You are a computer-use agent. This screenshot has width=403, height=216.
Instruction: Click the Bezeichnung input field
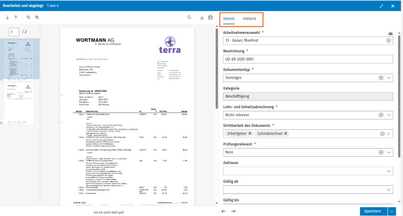[x=308, y=59]
